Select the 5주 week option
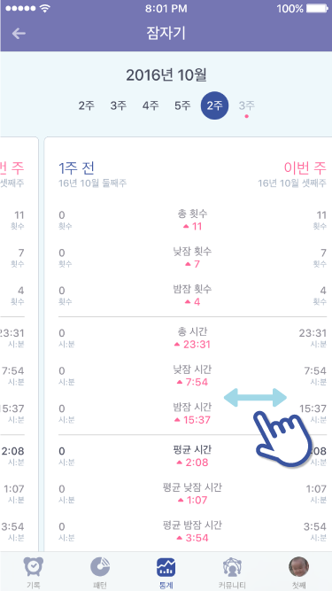The width and height of the screenshot is (332, 591). [x=182, y=105]
